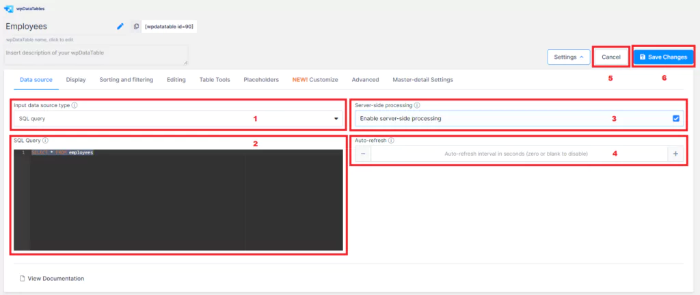Image resolution: width=700 pixels, height=295 pixels.
Task: Decrease auto-refresh interval with minus button
Action: coord(363,154)
